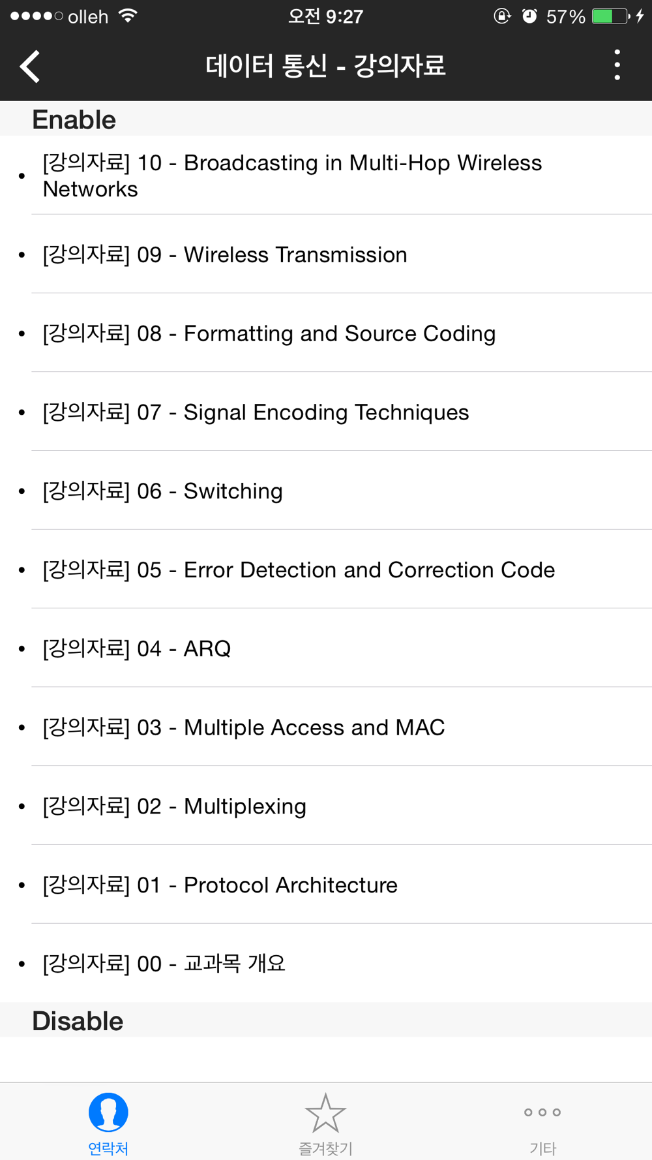Tap the 연락처 contacts person icon
Image resolution: width=652 pixels, height=1160 pixels.
pyautogui.click(x=108, y=1112)
